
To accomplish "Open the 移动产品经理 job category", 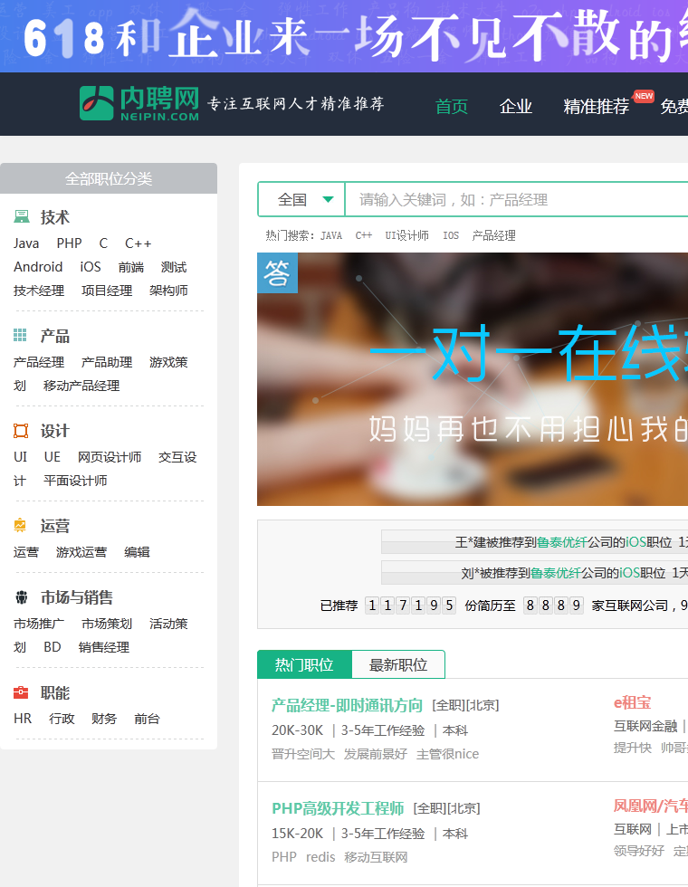I will (x=81, y=386).
